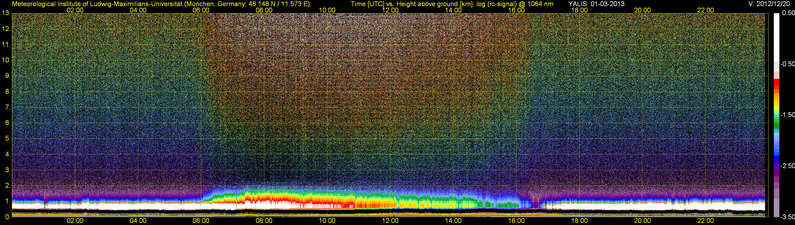795x225 pixels.
Task: Click the colorbar value -3.50
Action: [788, 217]
